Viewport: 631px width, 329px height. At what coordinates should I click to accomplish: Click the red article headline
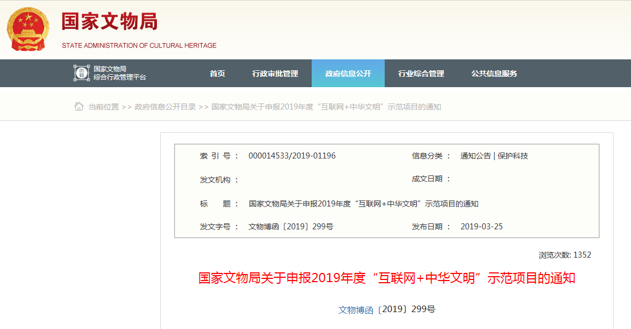click(386, 278)
